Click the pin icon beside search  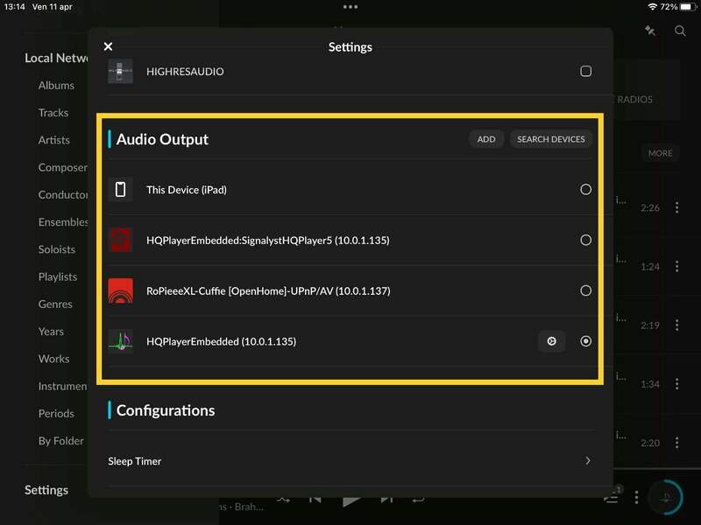(x=650, y=31)
